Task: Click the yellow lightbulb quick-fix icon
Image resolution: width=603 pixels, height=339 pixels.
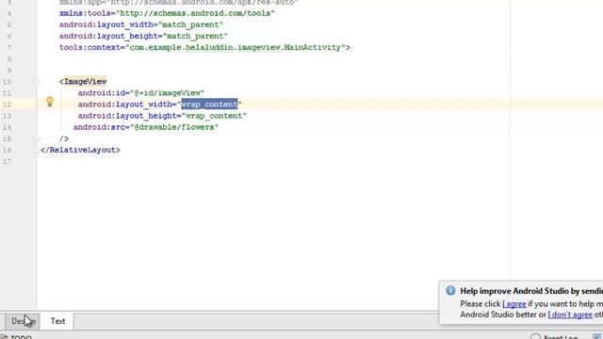Action: tap(50, 102)
